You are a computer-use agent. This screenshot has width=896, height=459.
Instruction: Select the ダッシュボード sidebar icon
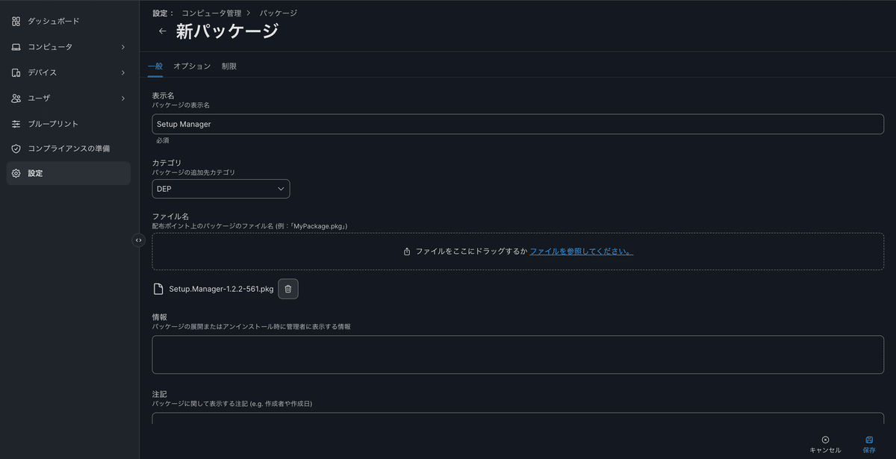tap(16, 21)
